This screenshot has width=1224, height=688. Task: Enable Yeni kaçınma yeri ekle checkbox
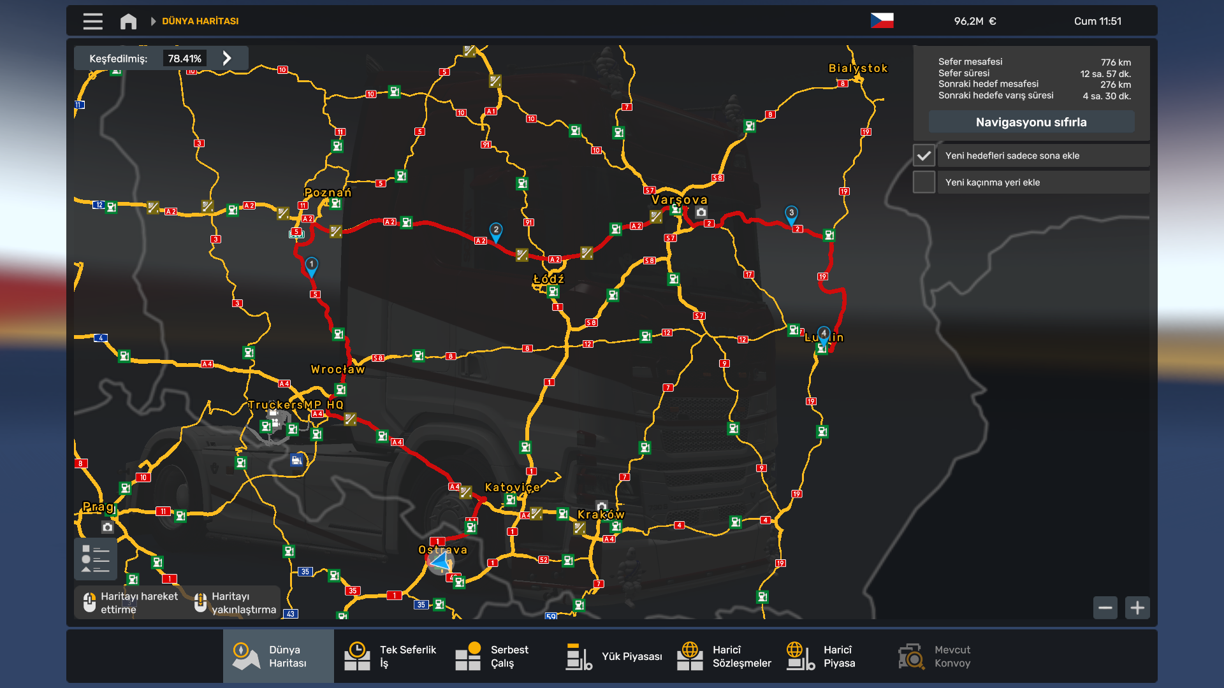click(x=924, y=182)
